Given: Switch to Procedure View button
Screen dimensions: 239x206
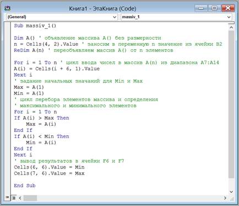Looking at the screenshot, I should 7,198.
